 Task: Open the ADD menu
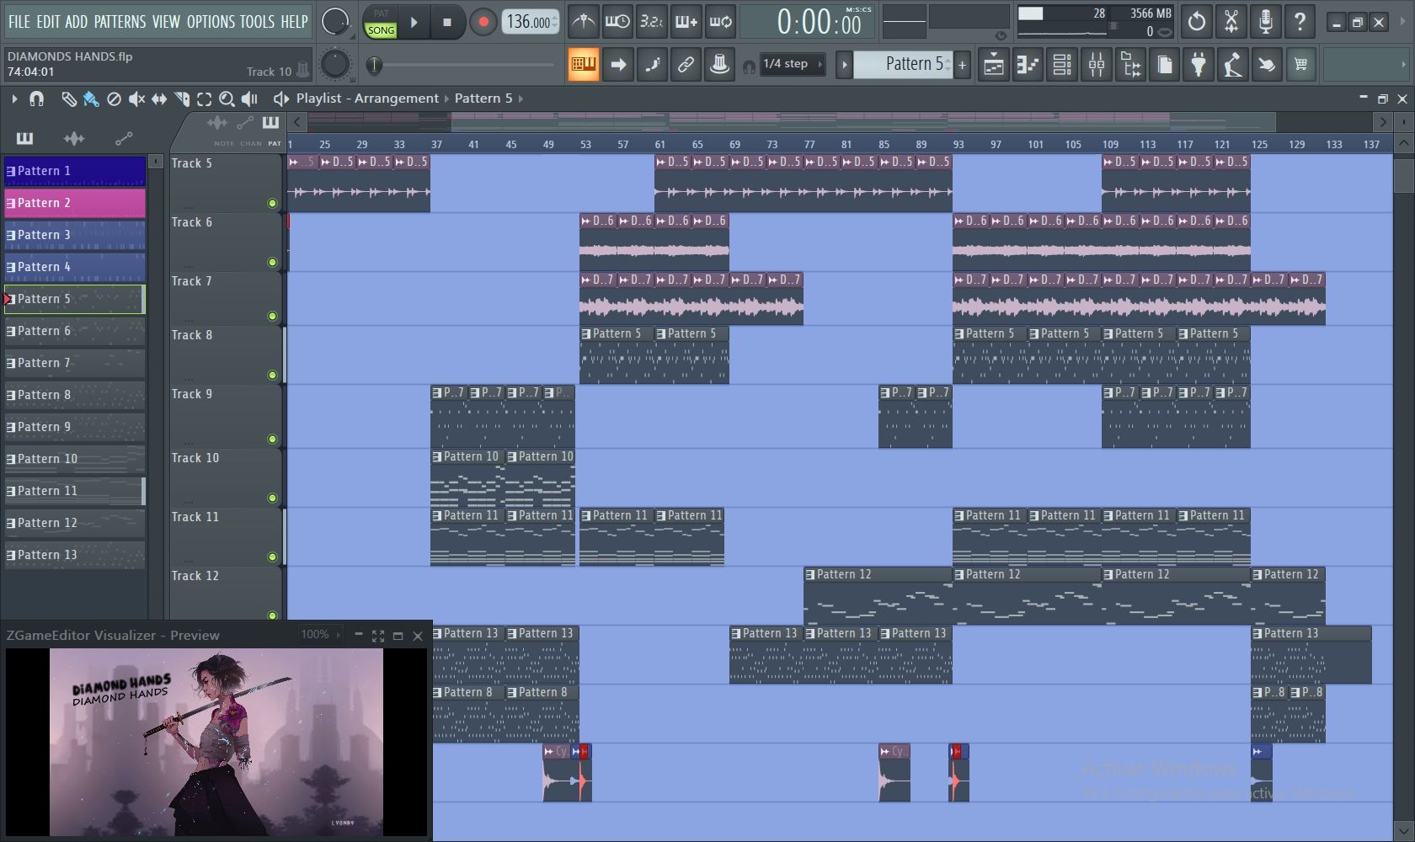coord(77,22)
